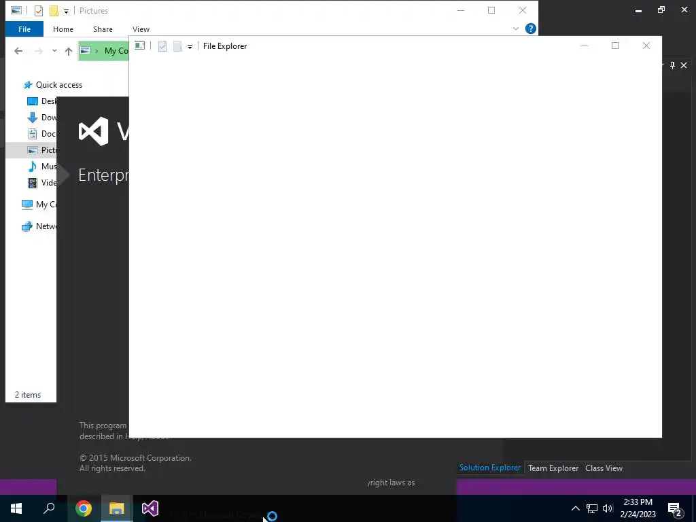Minimize the Pictures window
The height and width of the screenshot is (522, 696).
[x=462, y=10]
